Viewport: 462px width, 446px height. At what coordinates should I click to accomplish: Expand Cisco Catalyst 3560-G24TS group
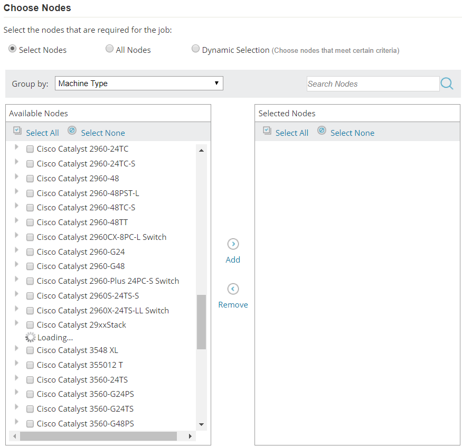coord(16,407)
